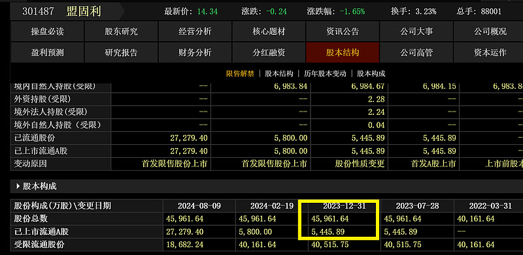The height and width of the screenshot is (255, 523).
Task: Click 股份总数 row label
Action: [31, 218]
